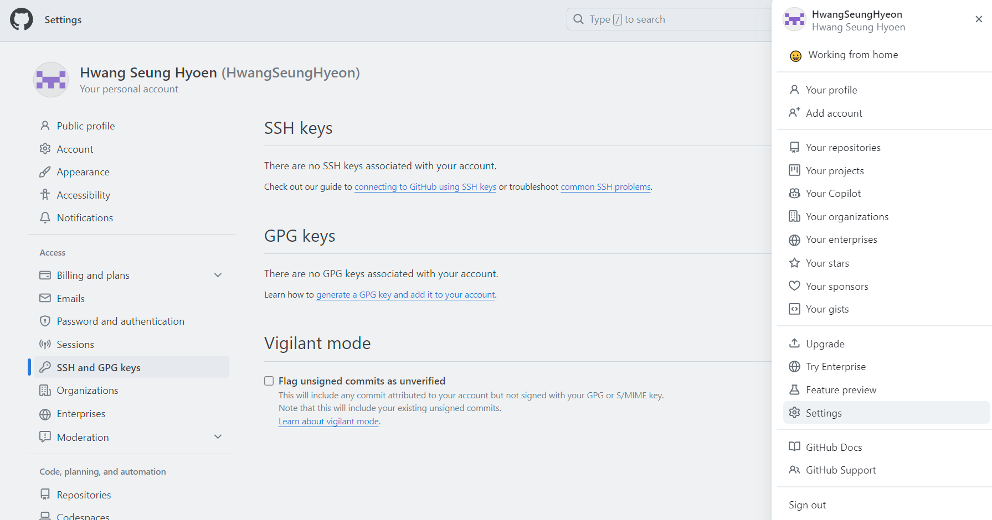Click the heart icon beside Your sponsors
Screen dimensions: 992x520
(x=794, y=286)
